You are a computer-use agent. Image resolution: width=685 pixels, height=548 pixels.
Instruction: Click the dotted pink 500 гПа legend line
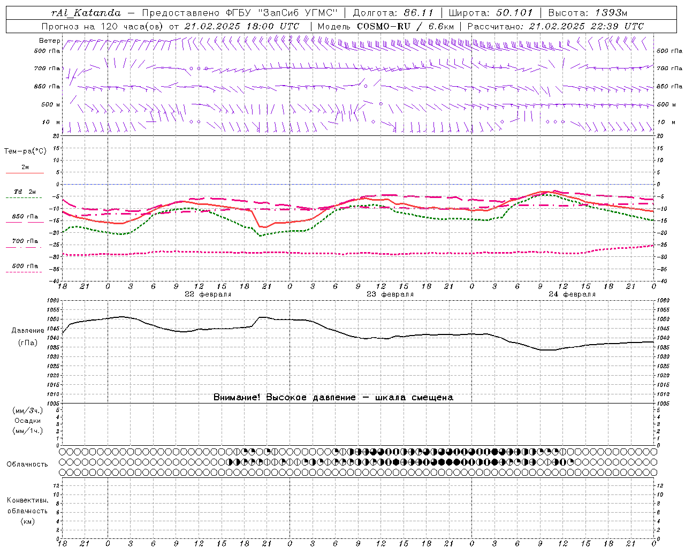tap(24, 272)
